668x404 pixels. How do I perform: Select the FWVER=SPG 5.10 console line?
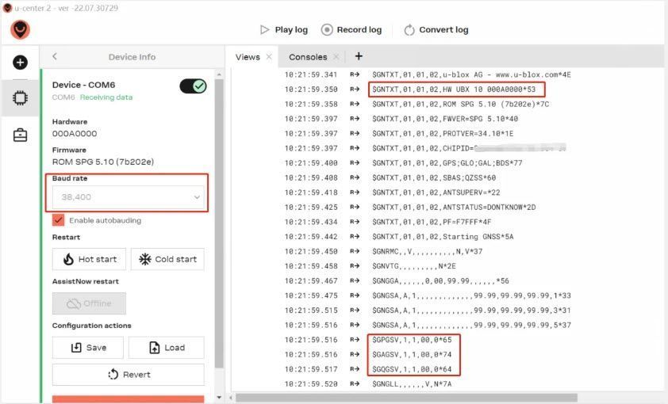tap(445, 119)
